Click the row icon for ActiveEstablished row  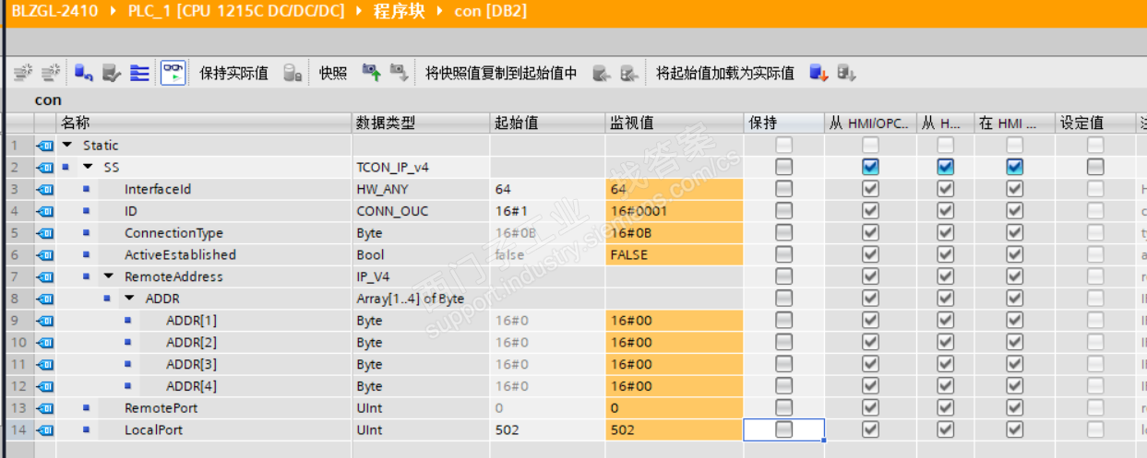(44, 254)
